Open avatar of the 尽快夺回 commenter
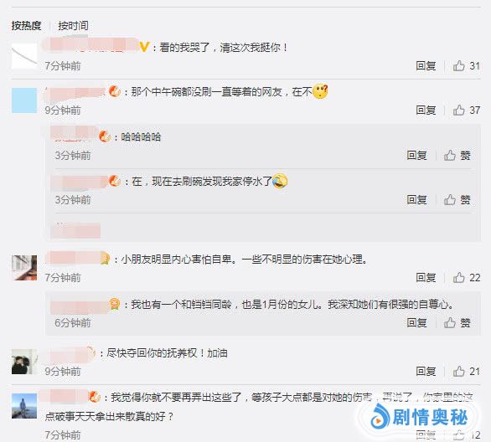The image size is (491, 442). coord(24,362)
